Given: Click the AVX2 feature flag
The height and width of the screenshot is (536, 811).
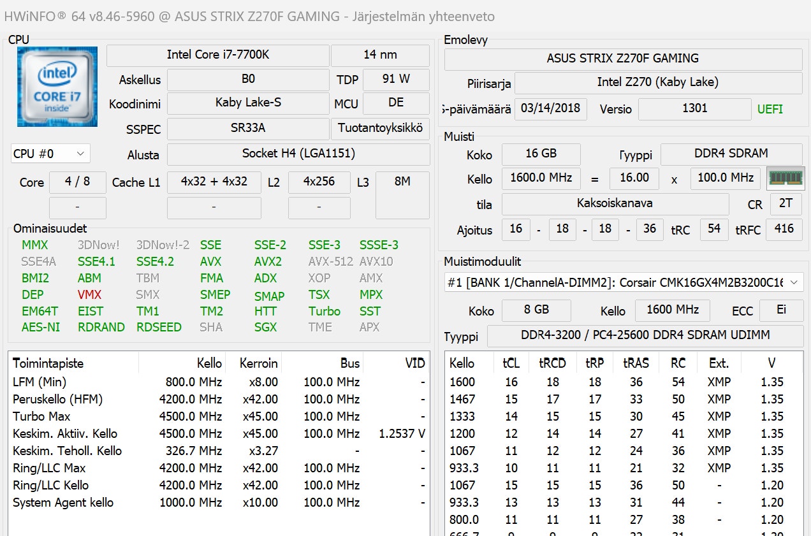Looking at the screenshot, I should [x=268, y=262].
